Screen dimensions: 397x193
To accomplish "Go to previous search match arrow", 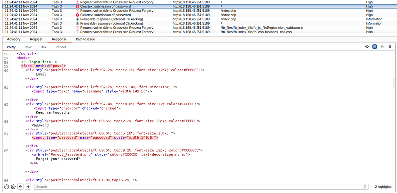I will 20,187.
